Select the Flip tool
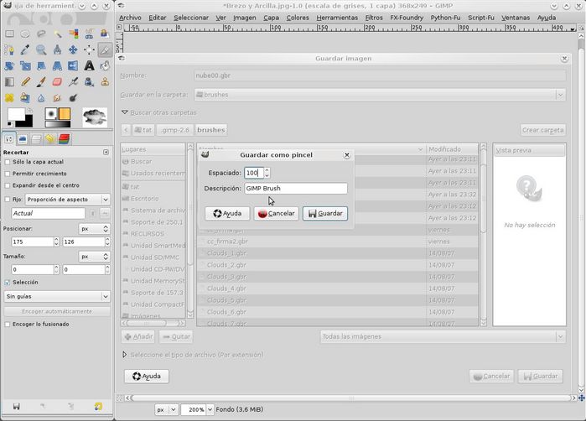This screenshot has height=421, width=586. (73, 65)
